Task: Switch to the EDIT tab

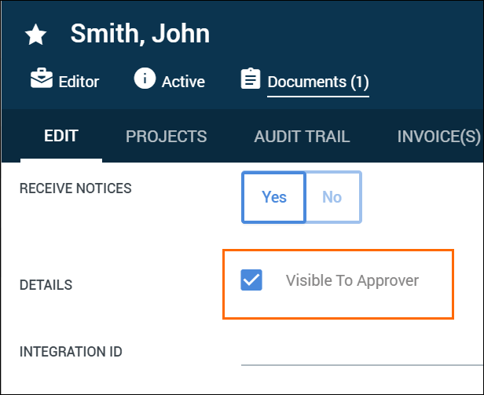Action: pyautogui.click(x=61, y=136)
